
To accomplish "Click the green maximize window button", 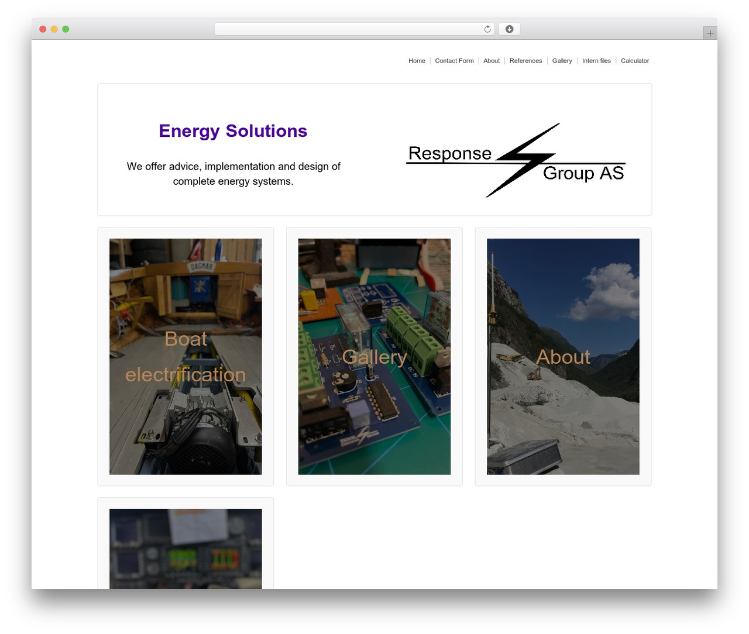I will [66, 29].
